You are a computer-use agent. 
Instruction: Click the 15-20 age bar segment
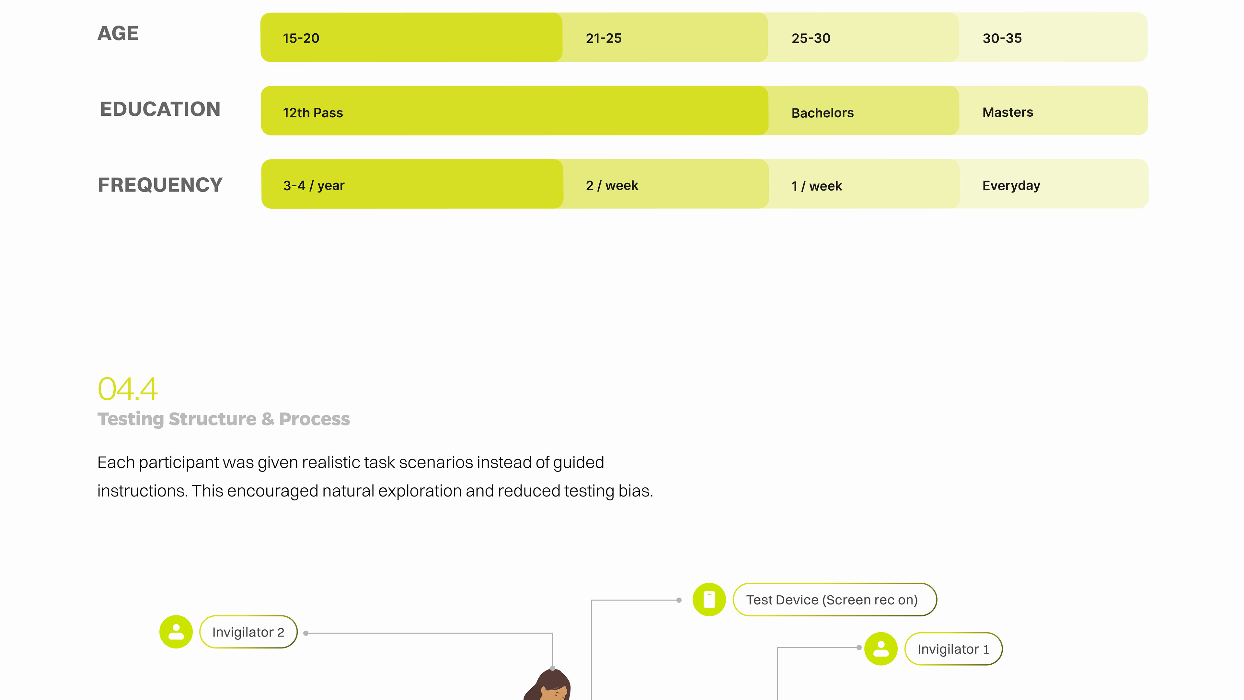coord(411,38)
